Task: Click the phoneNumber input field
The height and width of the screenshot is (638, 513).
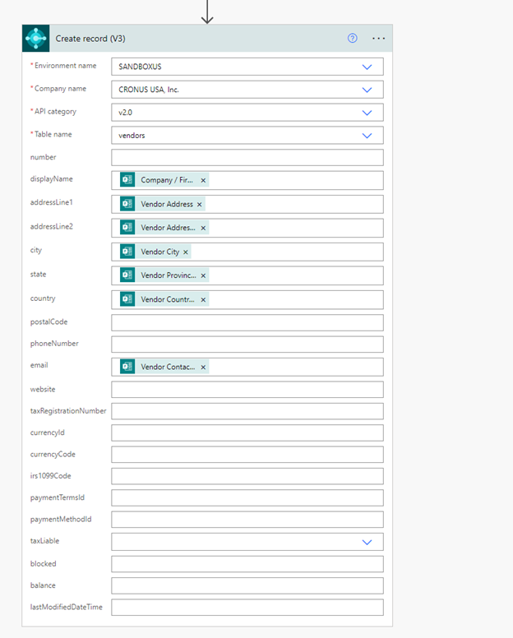Action: [247, 344]
